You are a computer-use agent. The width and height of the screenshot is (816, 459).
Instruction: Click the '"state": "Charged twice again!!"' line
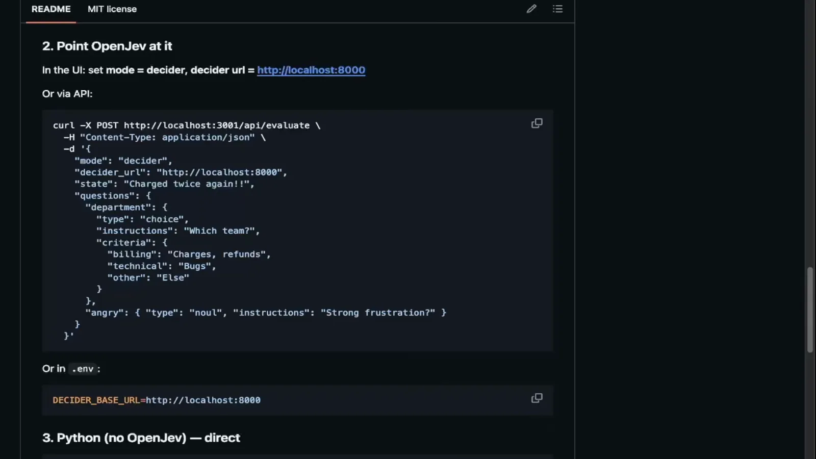click(164, 184)
